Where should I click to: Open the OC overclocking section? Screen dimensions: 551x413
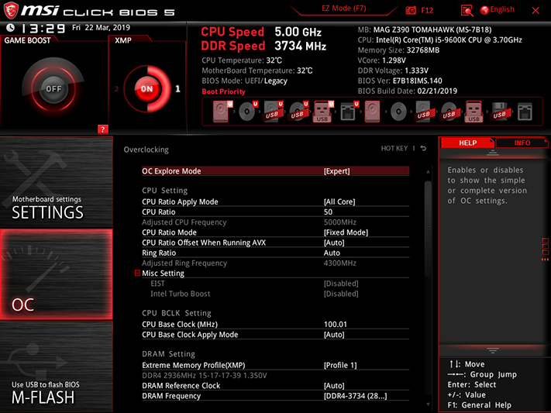57,274
